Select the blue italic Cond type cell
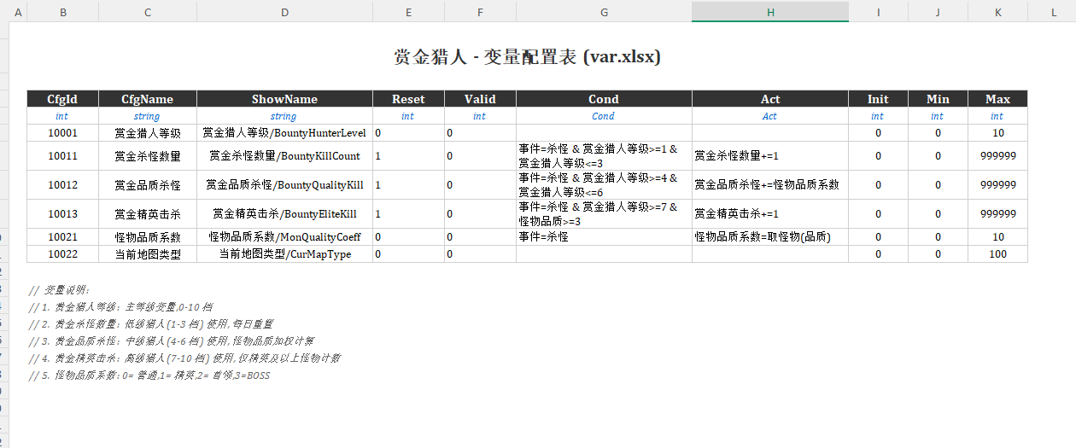Image resolution: width=1076 pixels, height=448 pixels. 604,116
